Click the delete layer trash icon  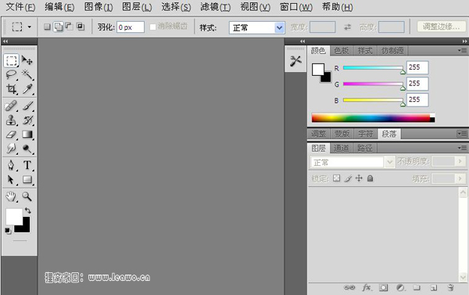[x=450, y=287]
